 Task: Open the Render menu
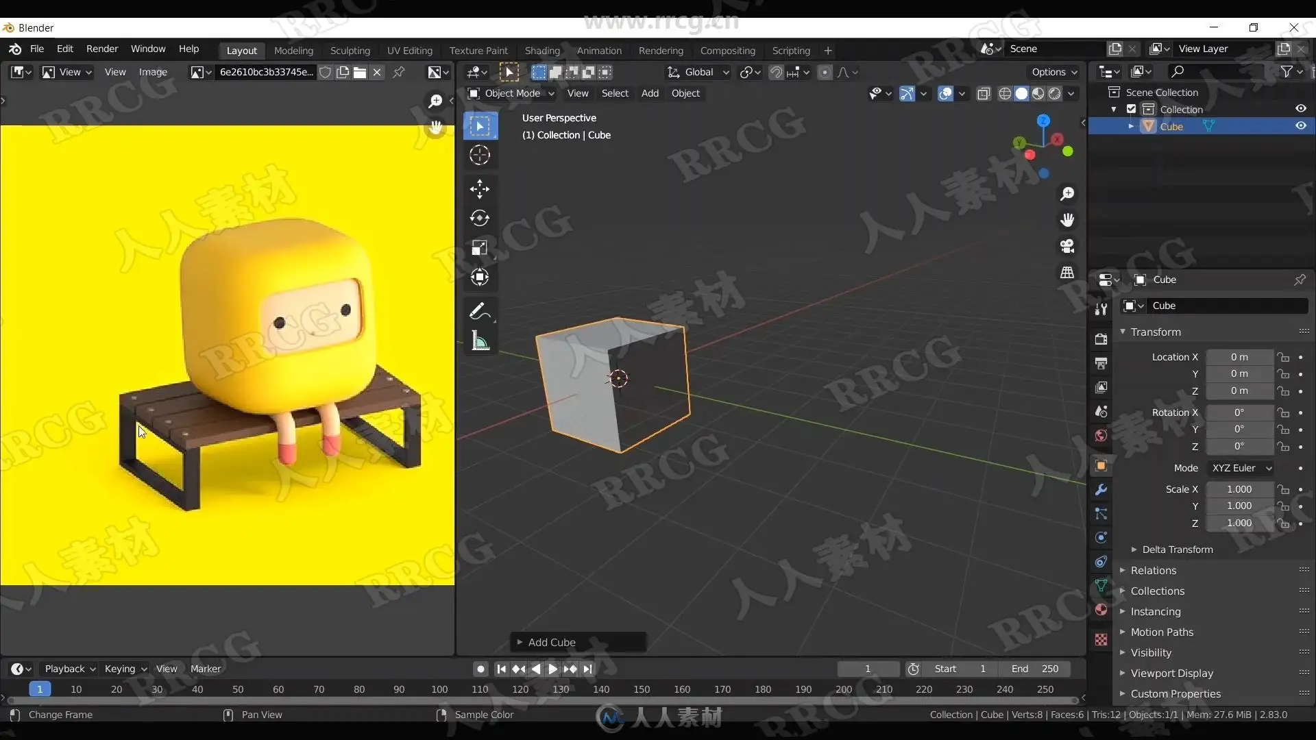click(x=102, y=49)
